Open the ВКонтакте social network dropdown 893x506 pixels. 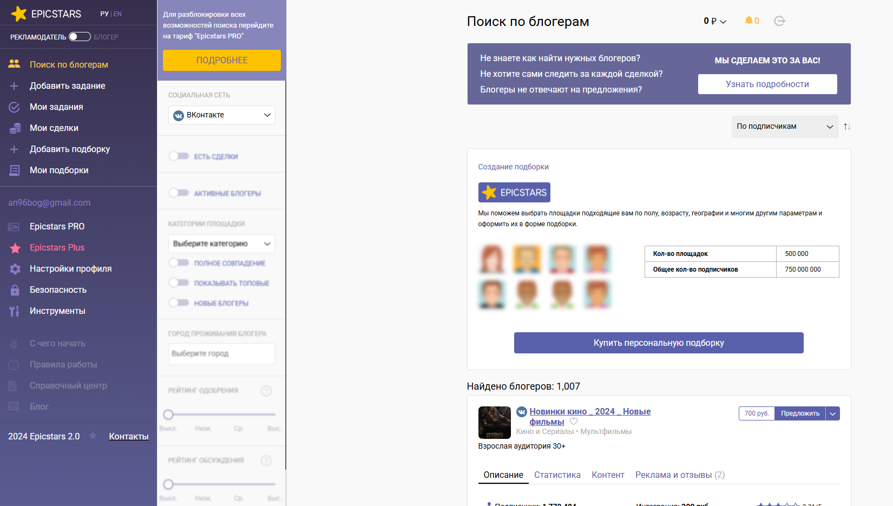222,115
